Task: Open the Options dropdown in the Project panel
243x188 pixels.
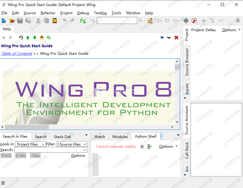Action: [229, 30]
